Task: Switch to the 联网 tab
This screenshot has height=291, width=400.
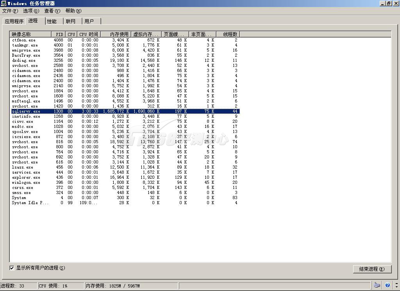Action: click(73, 22)
